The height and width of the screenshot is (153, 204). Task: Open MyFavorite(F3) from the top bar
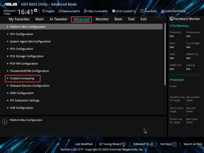(69, 11)
